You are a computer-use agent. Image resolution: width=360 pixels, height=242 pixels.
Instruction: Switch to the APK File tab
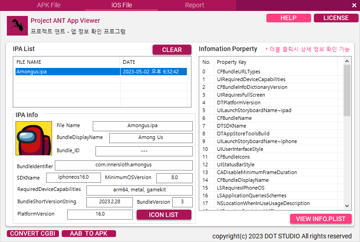coord(49,5)
